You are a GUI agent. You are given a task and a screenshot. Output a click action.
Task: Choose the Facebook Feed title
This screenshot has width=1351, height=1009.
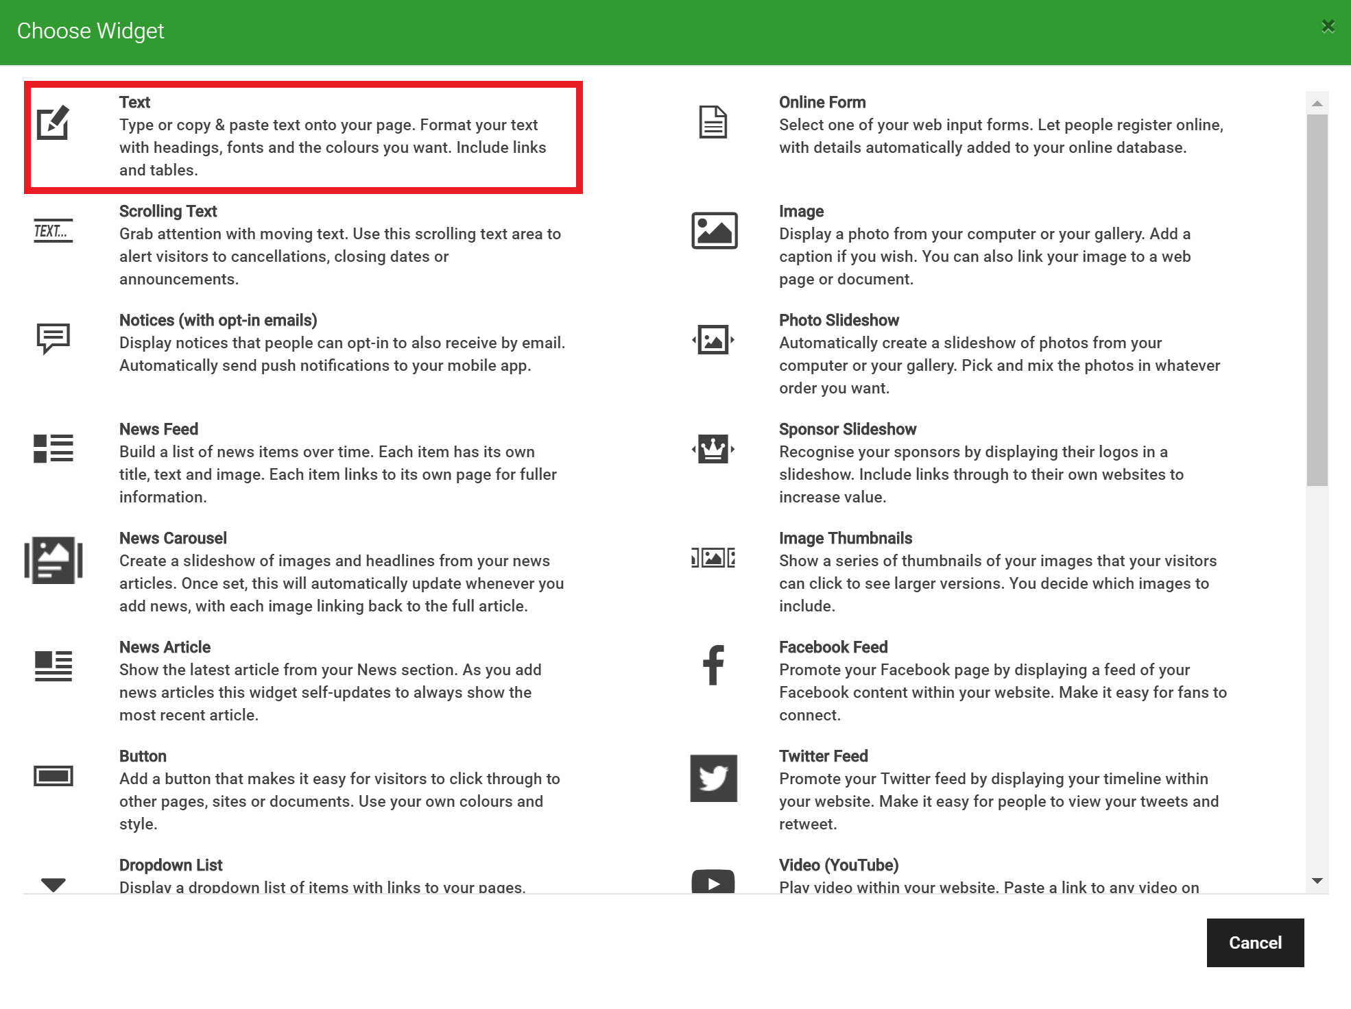[833, 647]
